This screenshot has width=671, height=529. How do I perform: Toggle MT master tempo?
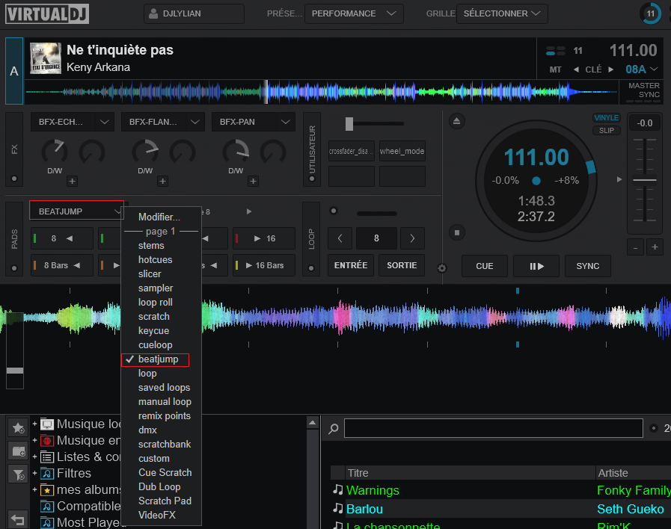[x=556, y=69]
